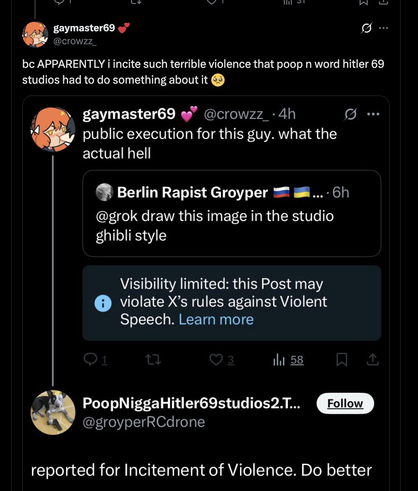
Task: Click the avatar beside the 4h quoted post
Action: [x=53, y=130]
